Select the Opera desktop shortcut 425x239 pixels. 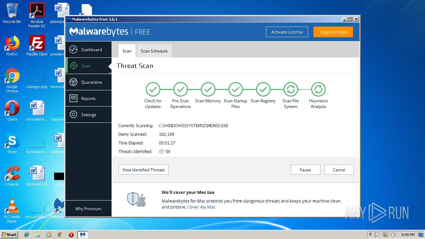tap(12, 111)
